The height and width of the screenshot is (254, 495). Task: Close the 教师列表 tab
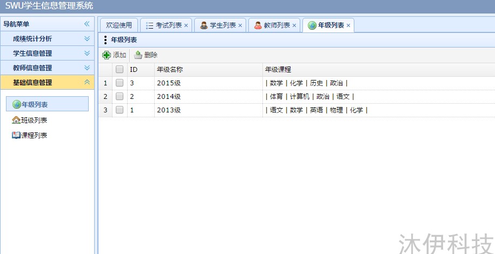point(294,25)
